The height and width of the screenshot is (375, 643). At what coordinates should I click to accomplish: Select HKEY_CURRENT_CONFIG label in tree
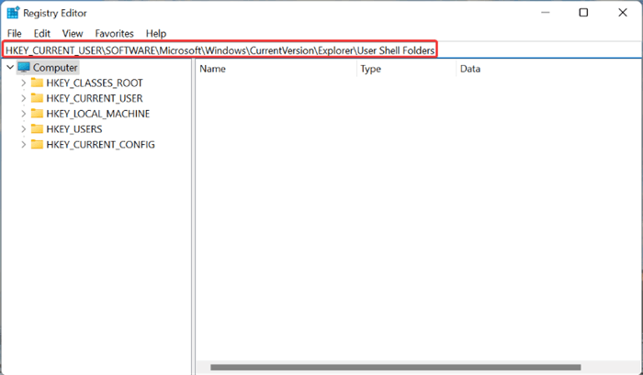coord(100,145)
